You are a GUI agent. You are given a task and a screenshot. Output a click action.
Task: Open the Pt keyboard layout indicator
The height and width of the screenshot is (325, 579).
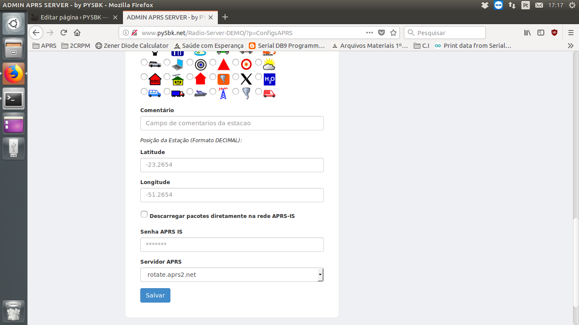click(526, 5)
